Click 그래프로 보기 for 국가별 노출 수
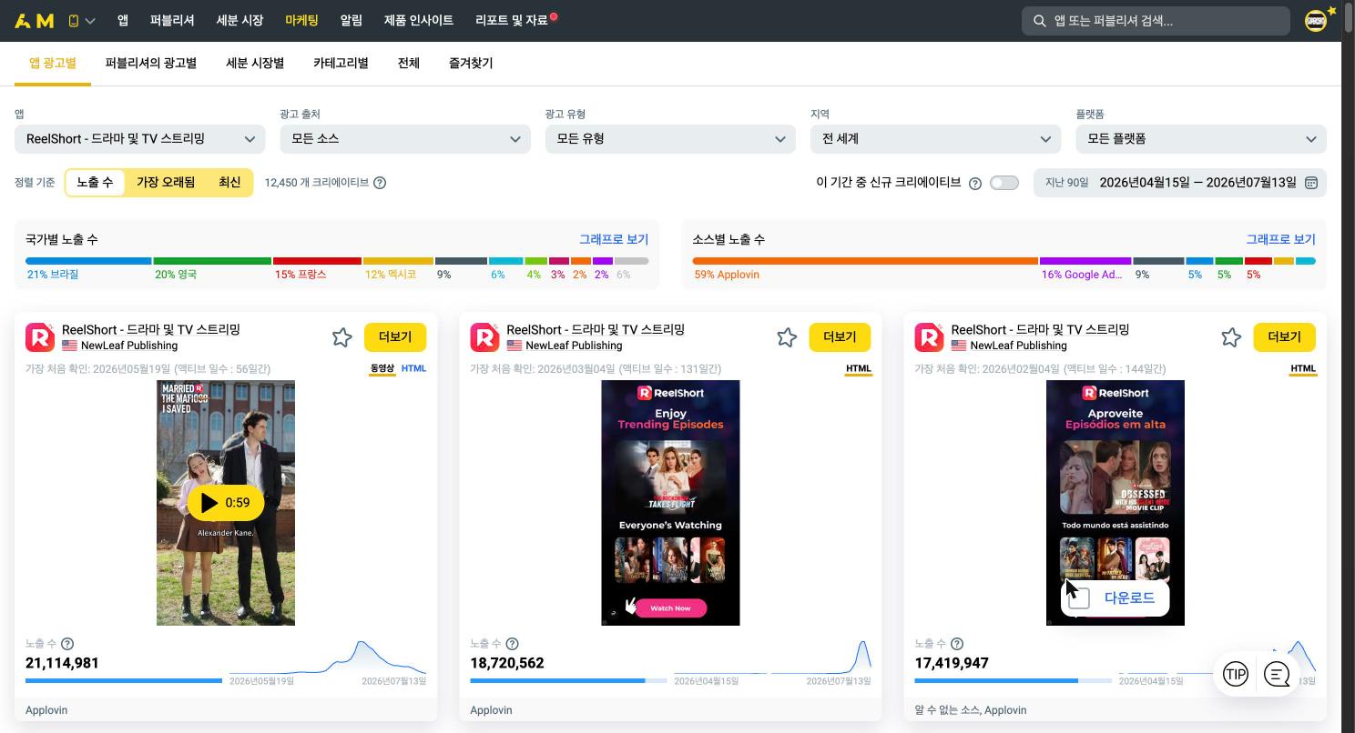 (x=614, y=240)
